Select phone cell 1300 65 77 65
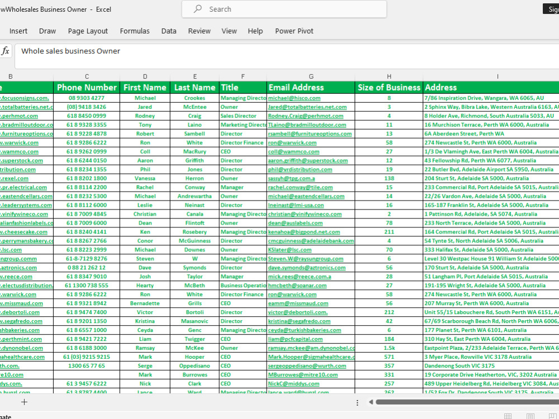The image size is (559, 419). 87,365
